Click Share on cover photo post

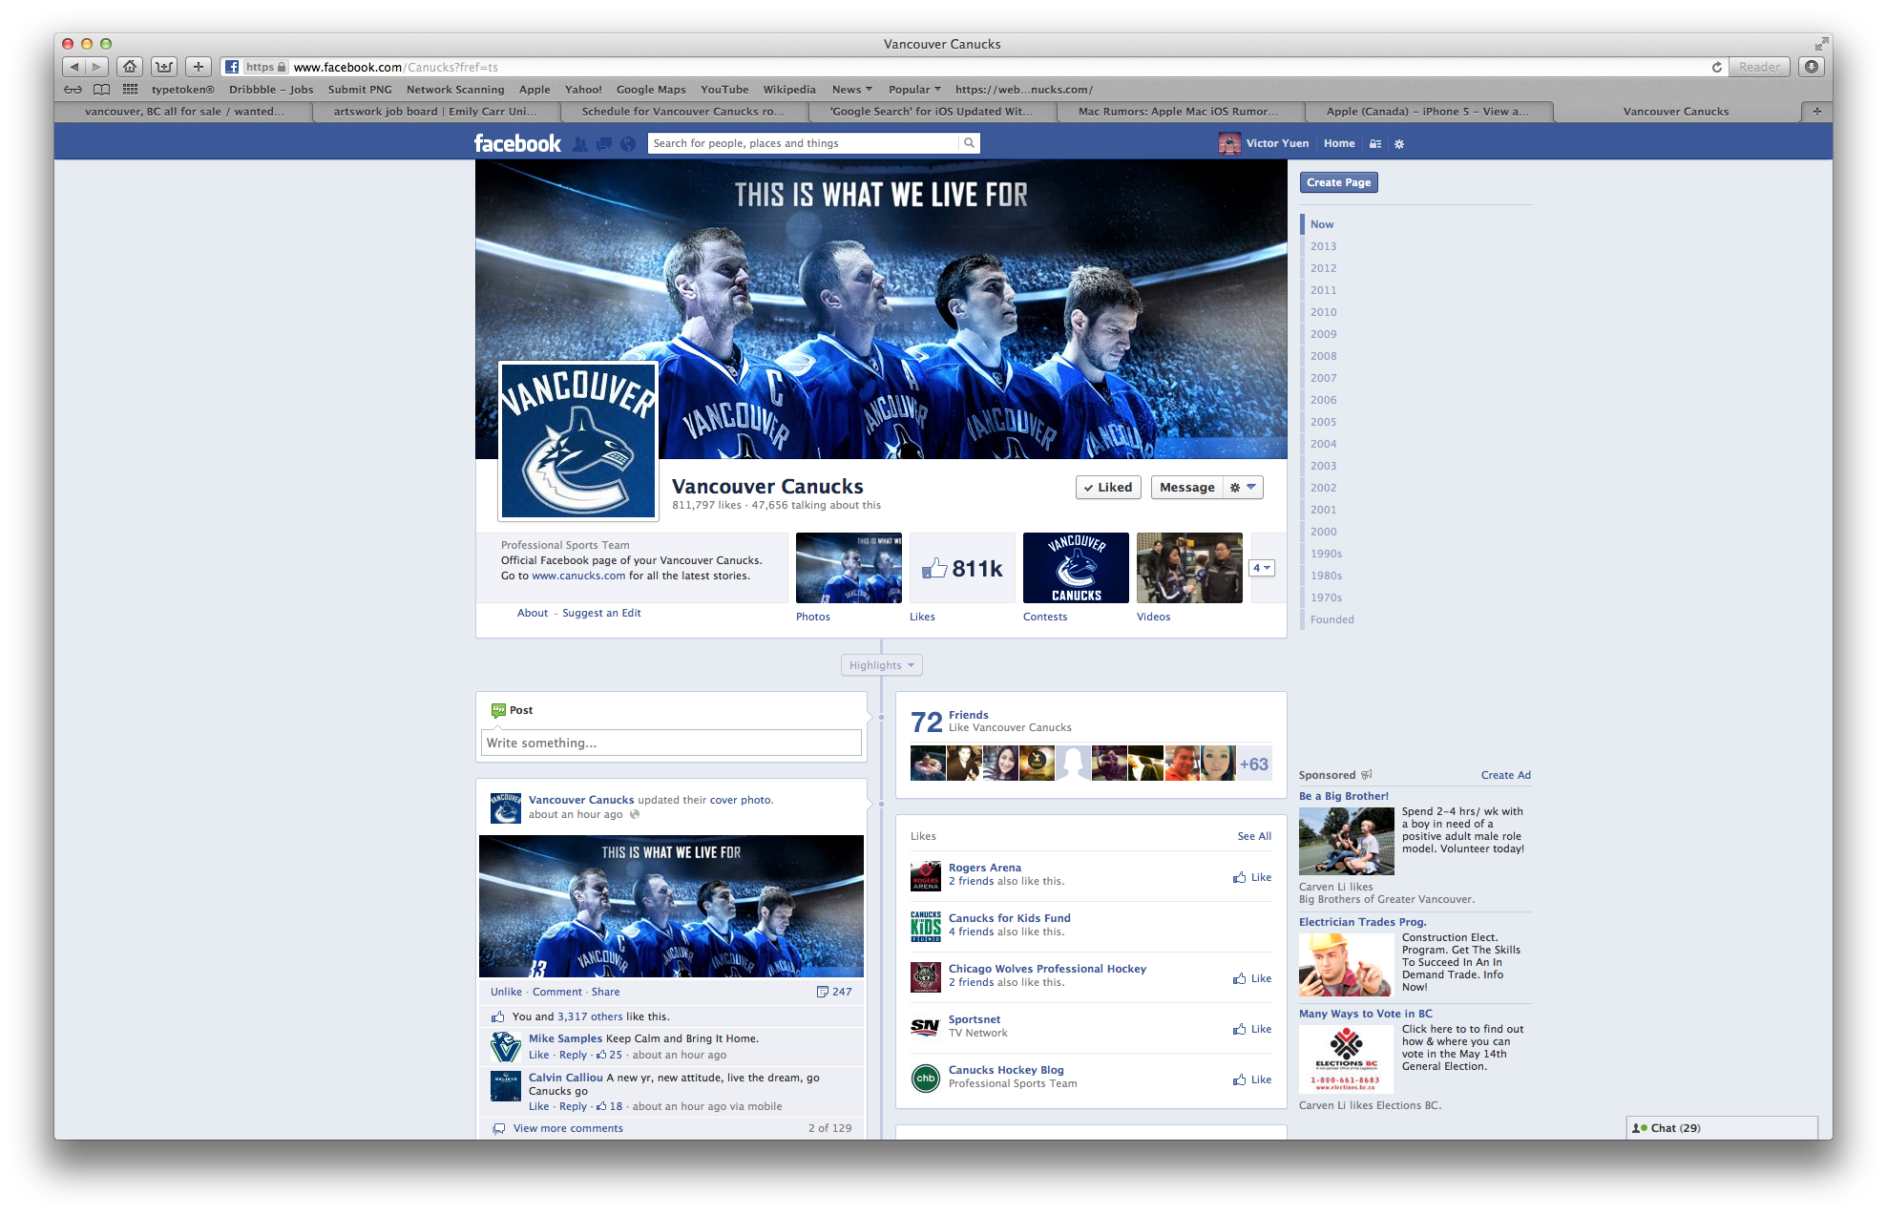tap(605, 992)
